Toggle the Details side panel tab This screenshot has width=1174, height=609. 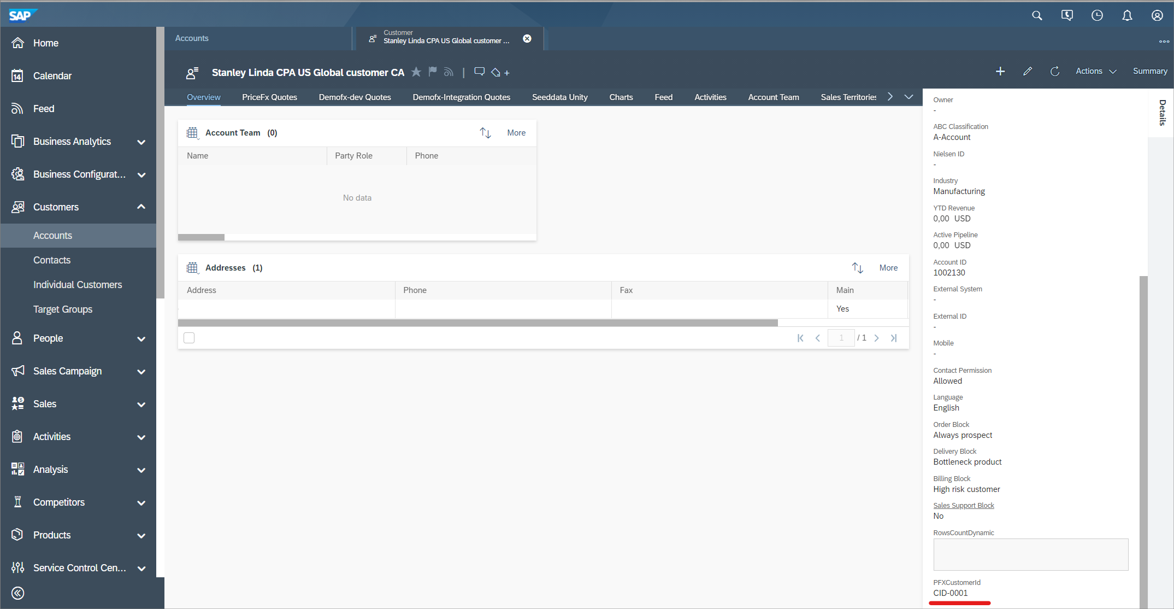pyautogui.click(x=1162, y=113)
